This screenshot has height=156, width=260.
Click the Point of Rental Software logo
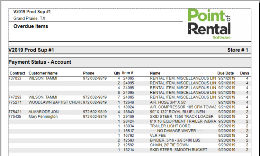point(209,24)
